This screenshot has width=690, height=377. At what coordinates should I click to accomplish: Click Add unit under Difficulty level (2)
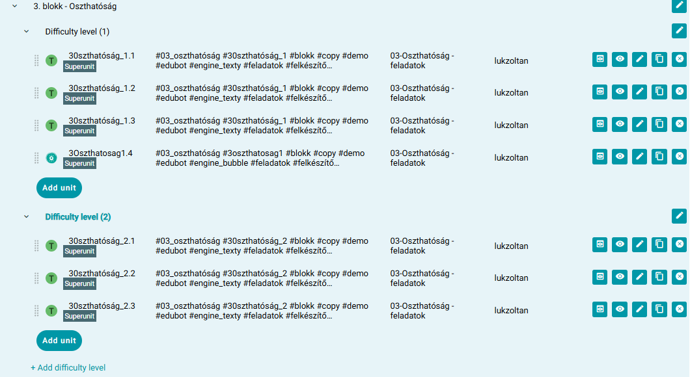[59, 341]
